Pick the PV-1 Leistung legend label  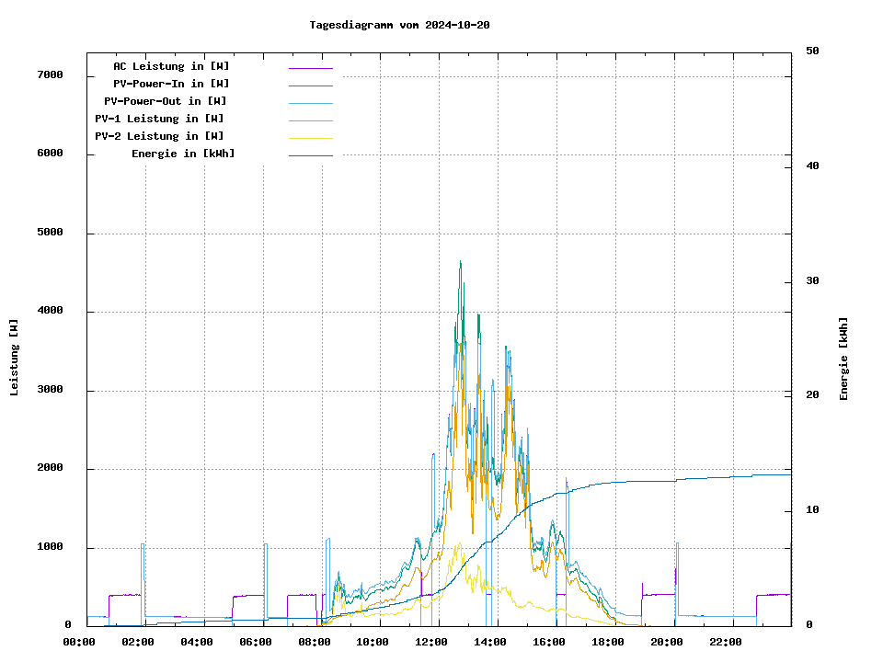[x=159, y=119]
